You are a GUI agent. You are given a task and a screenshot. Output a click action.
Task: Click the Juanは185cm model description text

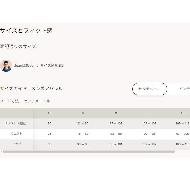coord(40,66)
